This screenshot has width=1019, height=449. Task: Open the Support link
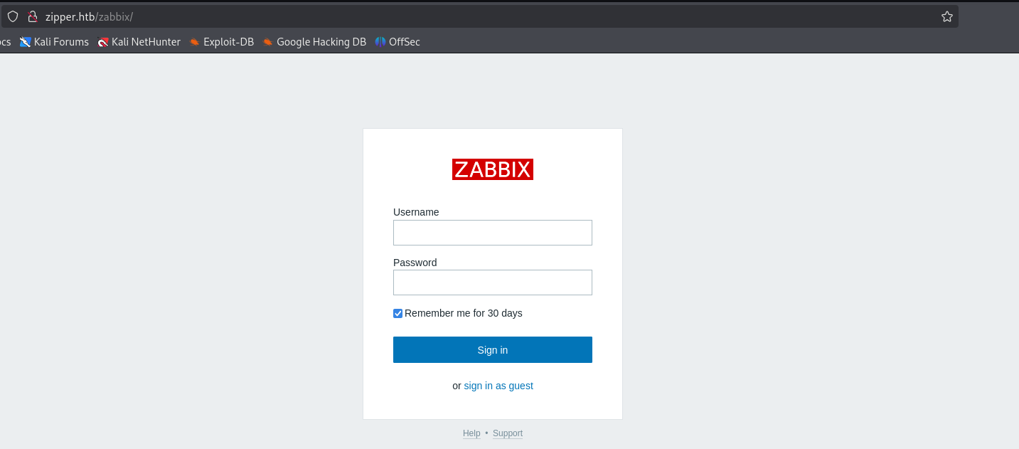point(508,433)
